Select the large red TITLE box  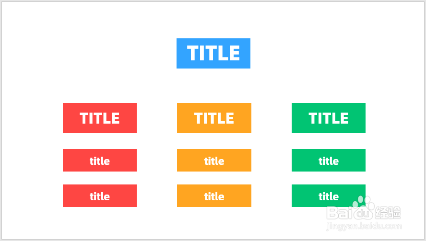[x=100, y=118]
